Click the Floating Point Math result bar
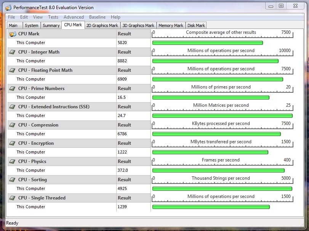Image resolution: width=309 pixels, height=231 pixels. point(218,79)
